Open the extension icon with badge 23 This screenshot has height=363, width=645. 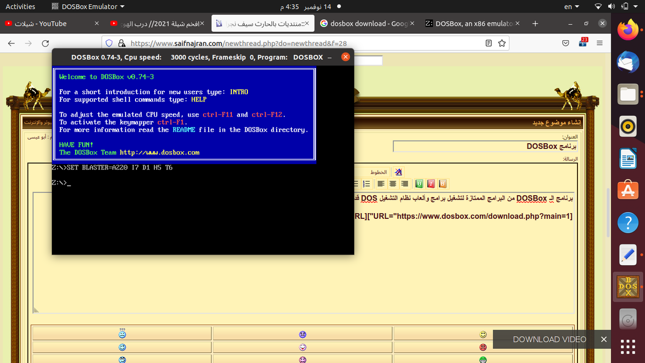583,42
